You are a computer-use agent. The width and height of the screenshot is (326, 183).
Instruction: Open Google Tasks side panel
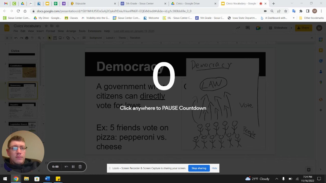coord(321,61)
